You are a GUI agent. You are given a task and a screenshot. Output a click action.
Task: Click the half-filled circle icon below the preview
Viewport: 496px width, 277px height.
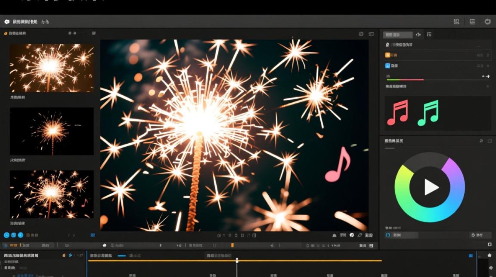click(x=352, y=235)
